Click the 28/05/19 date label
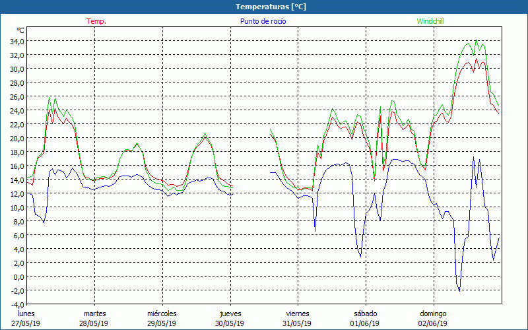The width and height of the screenshot is (528, 330). point(94,323)
